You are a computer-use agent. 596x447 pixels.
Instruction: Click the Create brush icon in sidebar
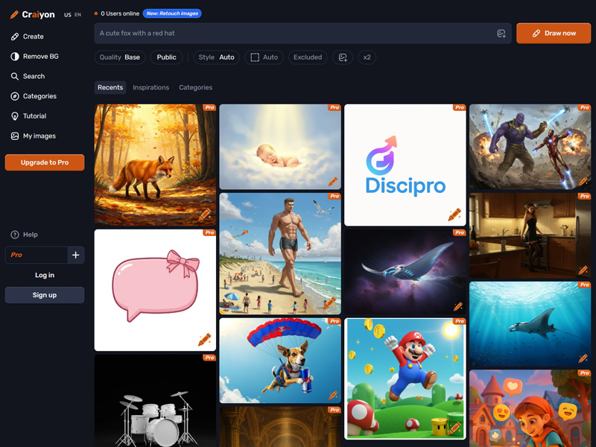coord(15,37)
